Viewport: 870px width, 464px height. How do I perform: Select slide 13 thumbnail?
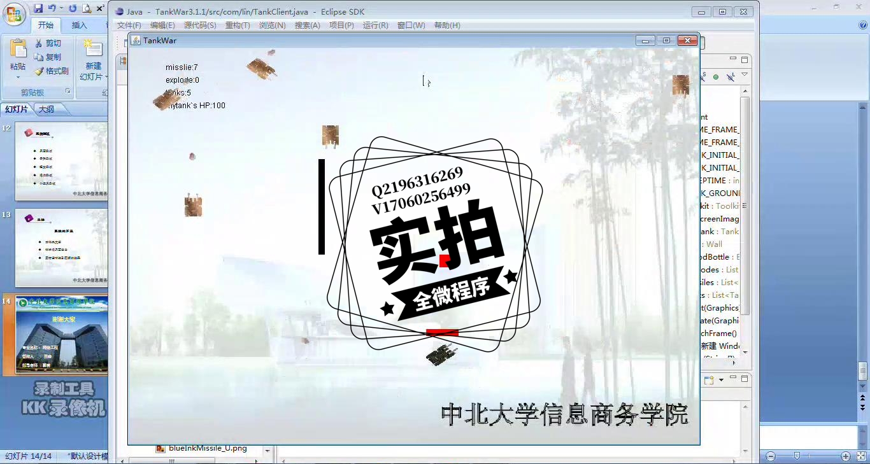tap(61, 248)
